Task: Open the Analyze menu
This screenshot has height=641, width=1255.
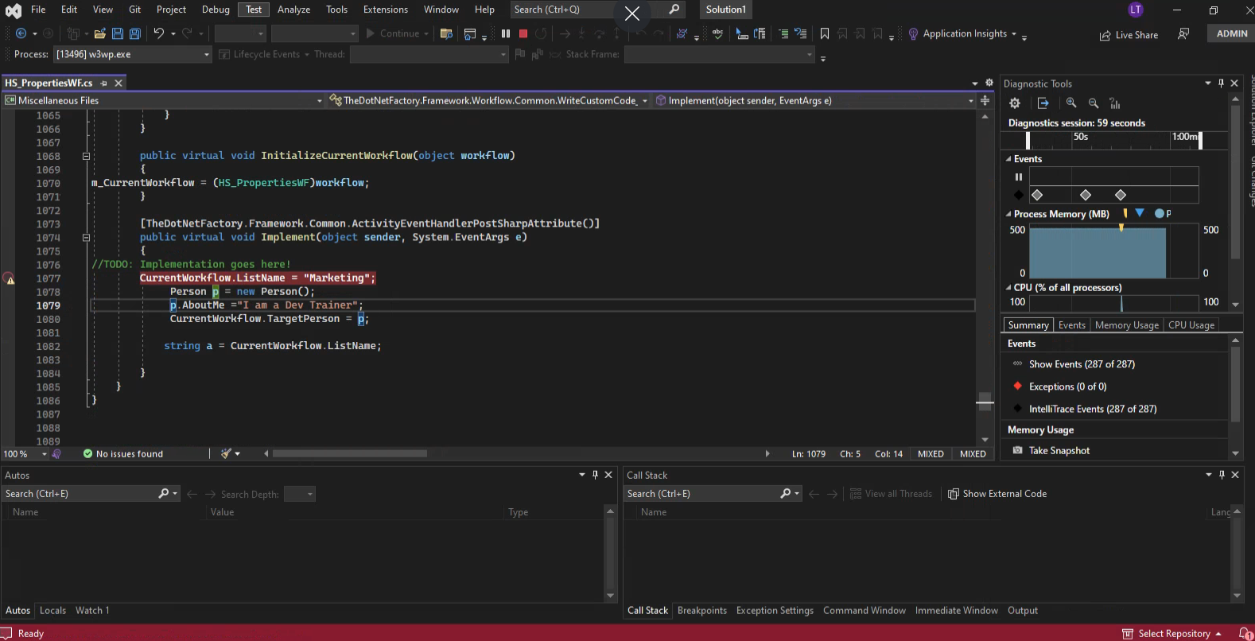Action: click(x=293, y=10)
